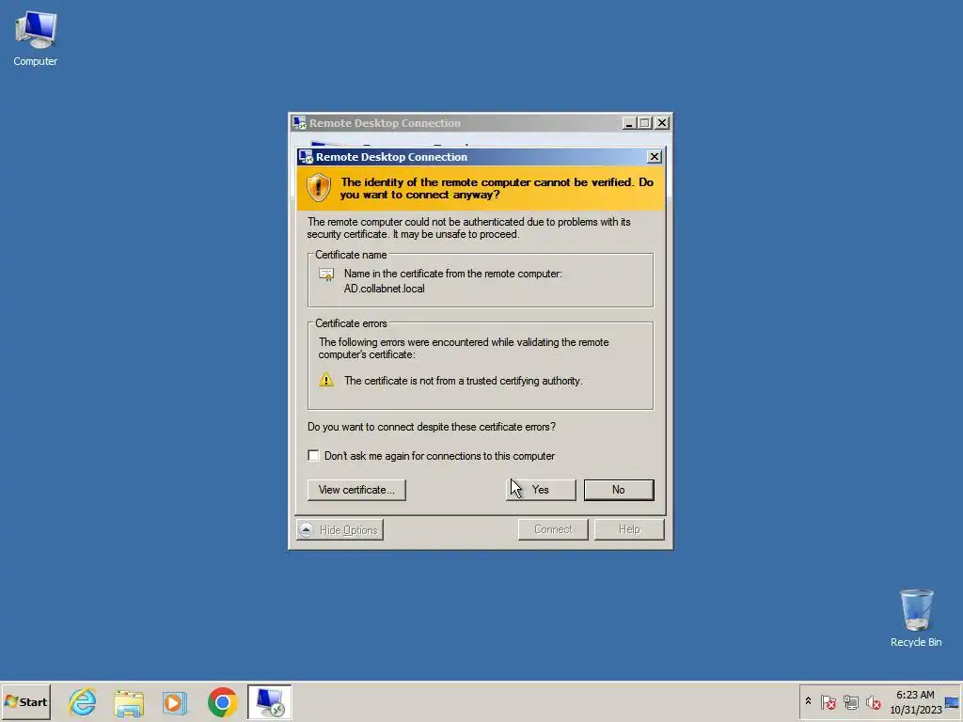This screenshot has width=963, height=722.
Task: Click Show desktop icon at taskbar end
Action: coord(953,701)
